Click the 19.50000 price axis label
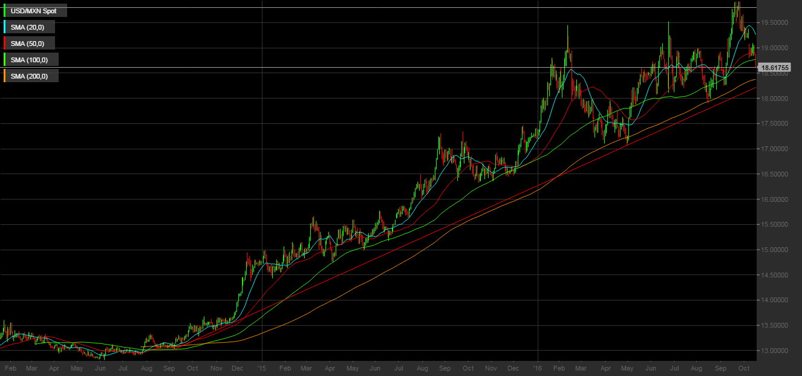The height and width of the screenshot is (376, 802). (x=774, y=22)
